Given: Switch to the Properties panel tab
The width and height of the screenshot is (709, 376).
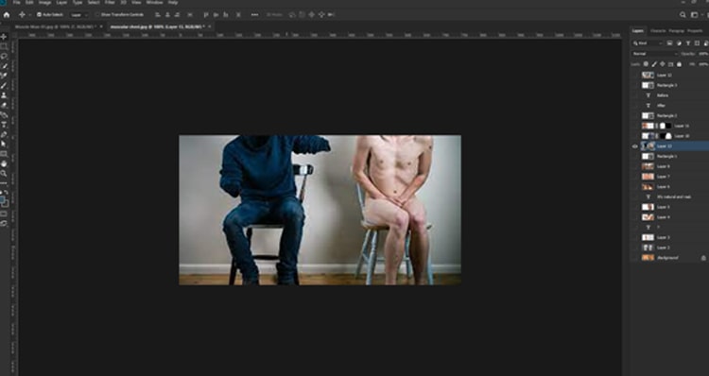Looking at the screenshot, I should pyautogui.click(x=695, y=31).
